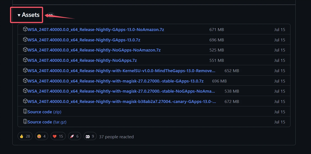This screenshot has height=154, width=311.
Task: Click archive icon beside Source code (tar.gz)
Action: pos(25,122)
